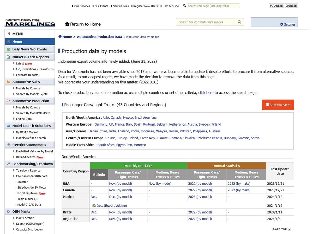
Task: Collapse the MENU sidebar arrow
Action: coord(9,34)
